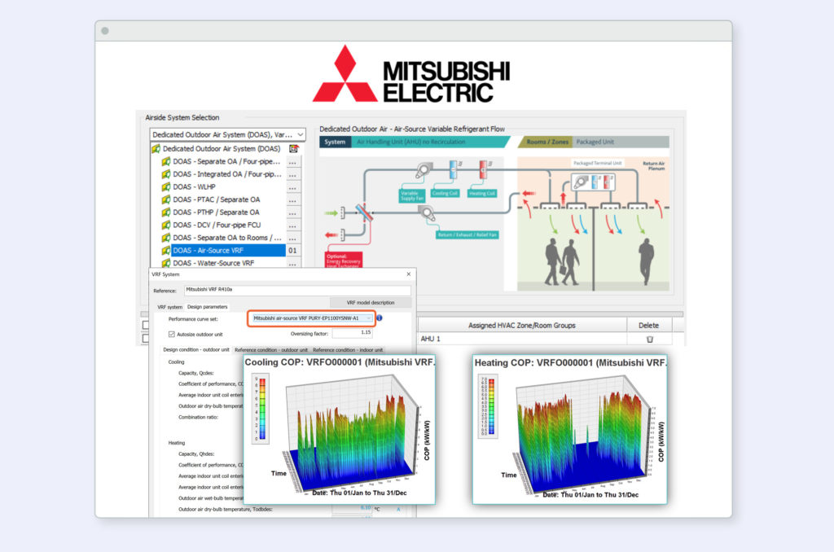Select DOAS - Separate OA / Four-pipe tree item

click(226, 162)
